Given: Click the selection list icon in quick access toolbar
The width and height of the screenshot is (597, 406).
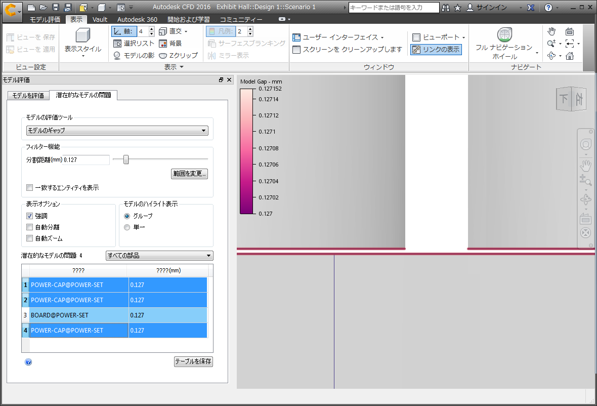Looking at the screenshot, I should pyautogui.click(x=121, y=8).
